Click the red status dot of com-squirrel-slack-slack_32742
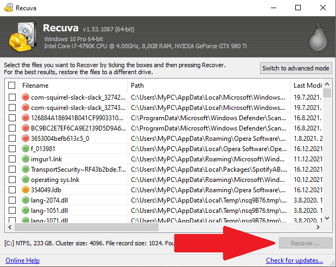This screenshot has height=267, width=336. click(x=26, y=97)
